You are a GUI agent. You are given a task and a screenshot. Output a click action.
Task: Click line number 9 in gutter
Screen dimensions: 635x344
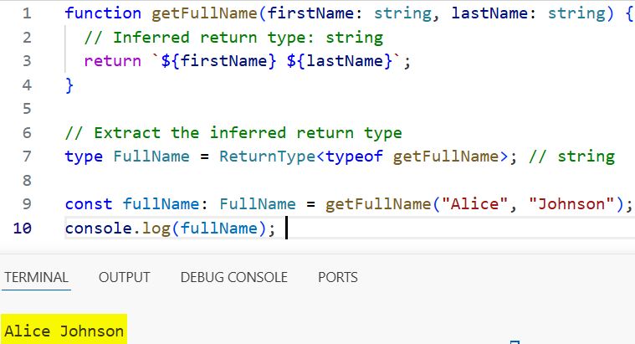tap(27, 204)
